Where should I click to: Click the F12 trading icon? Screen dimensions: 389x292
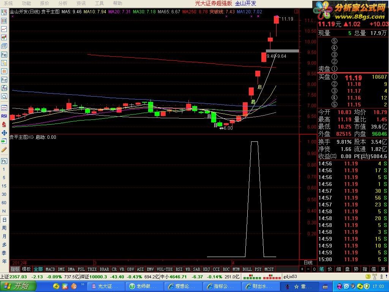[x=4, y=80]
